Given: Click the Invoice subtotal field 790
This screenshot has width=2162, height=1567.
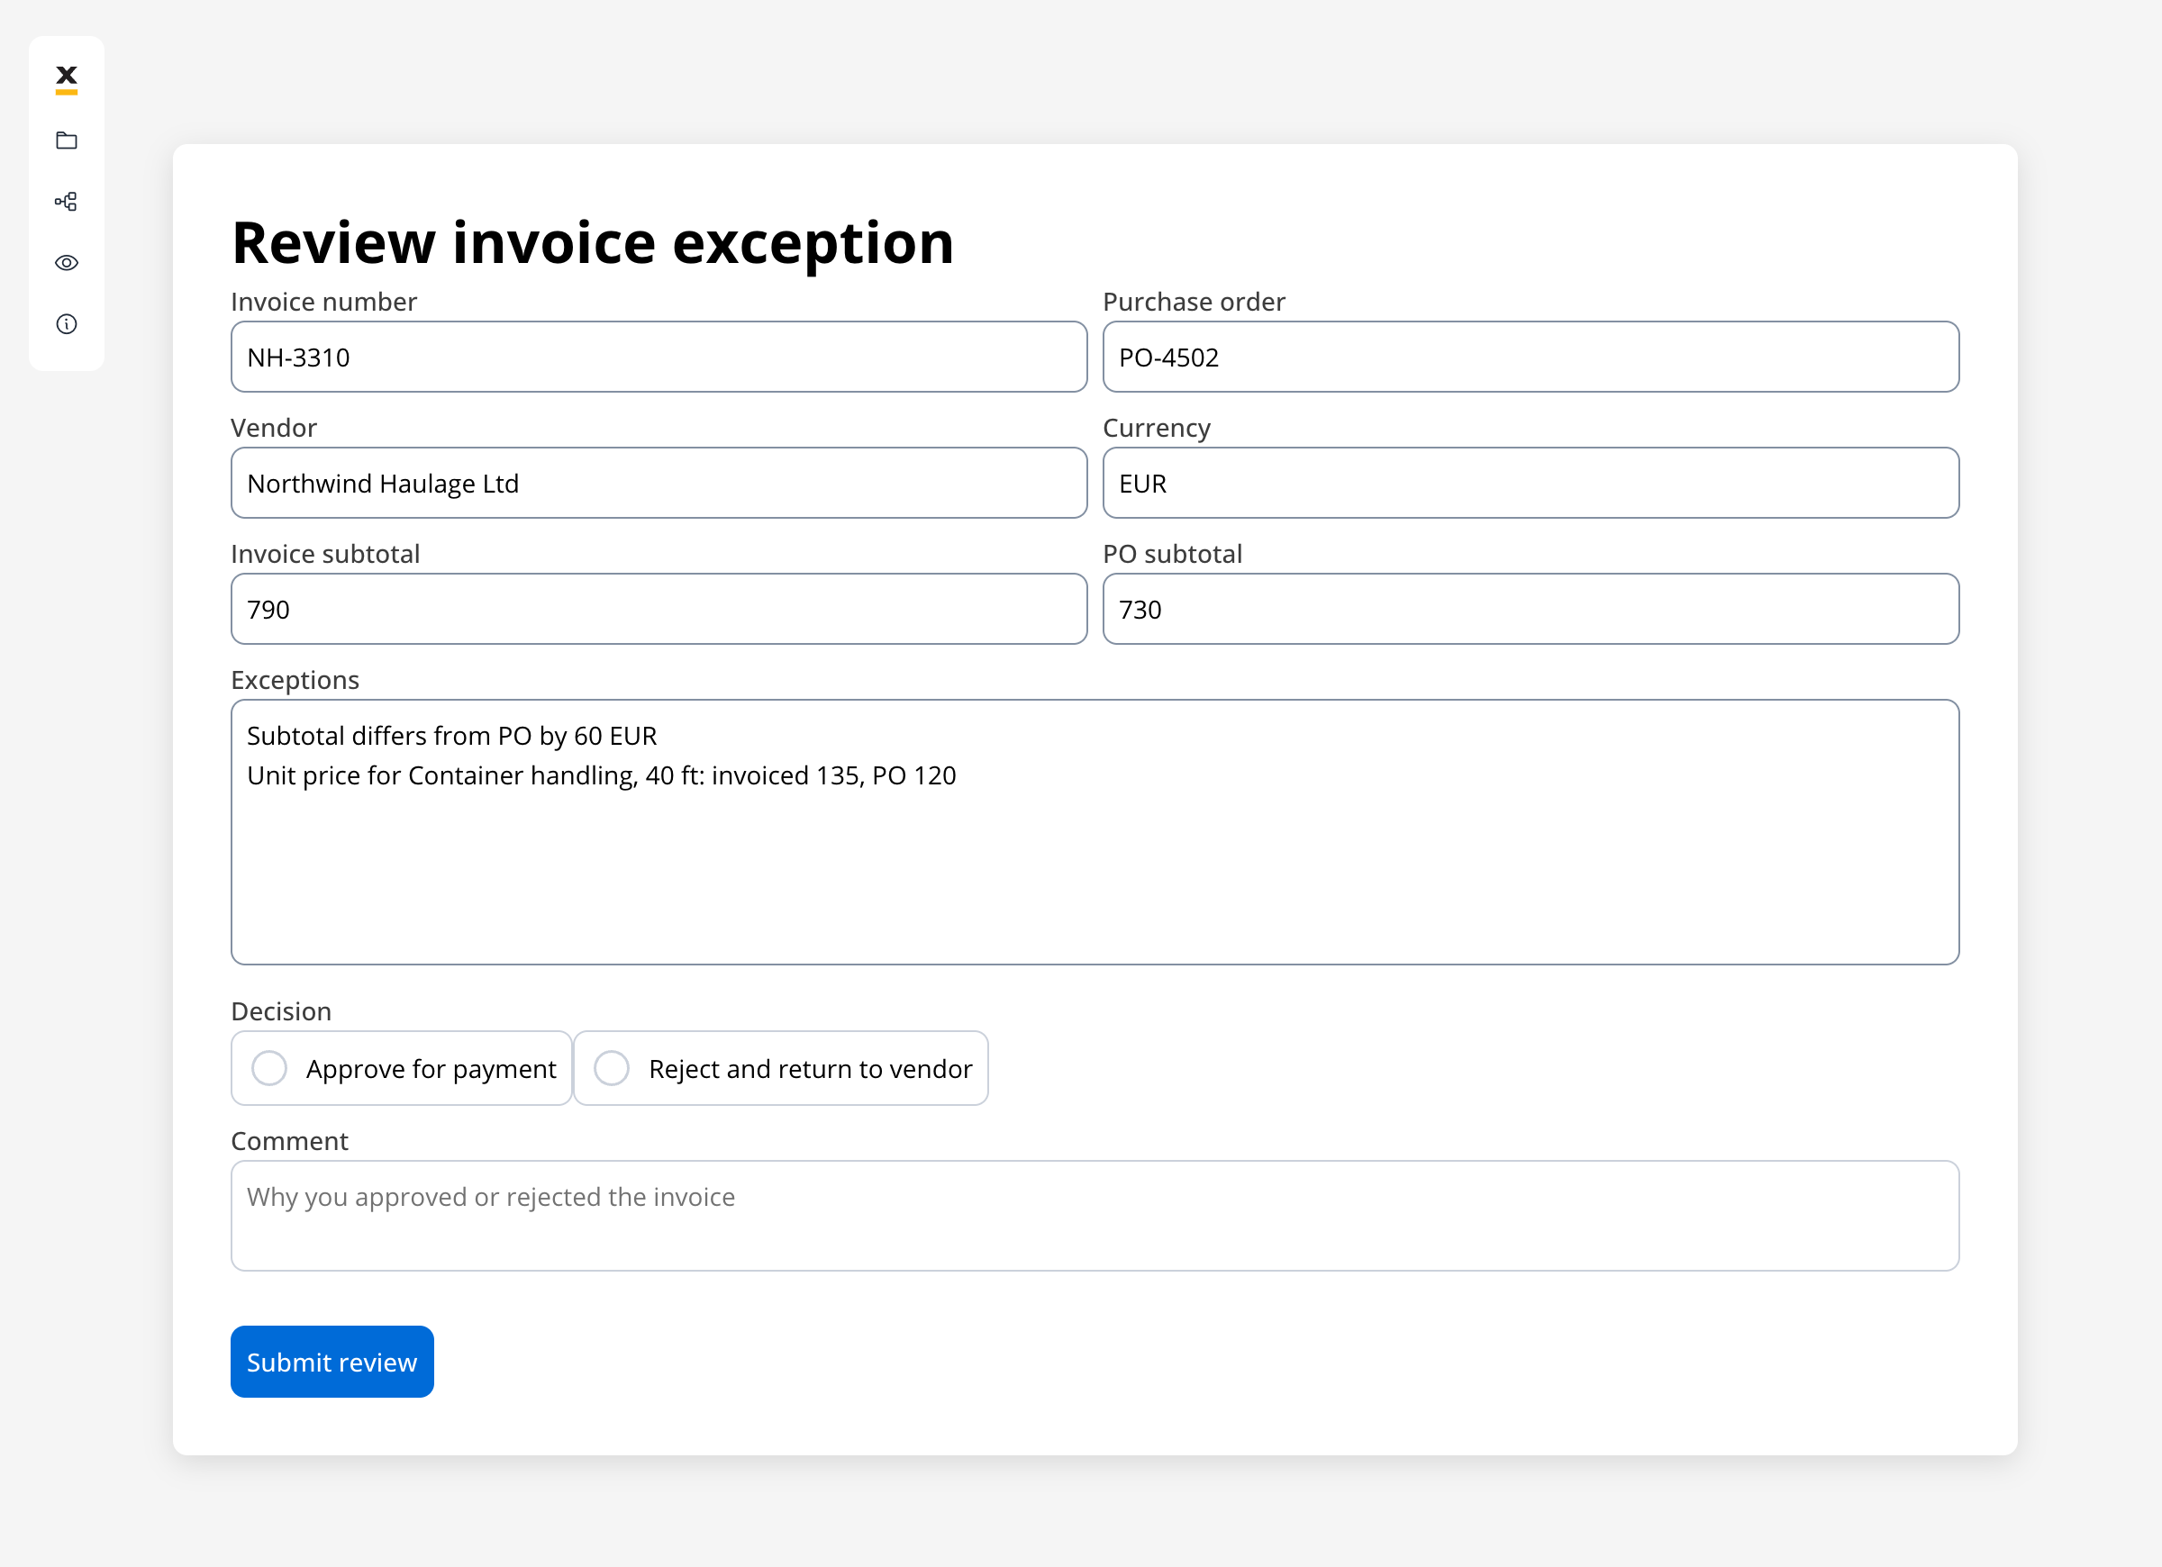Looking at the screenshot, I should pos(659,609).
